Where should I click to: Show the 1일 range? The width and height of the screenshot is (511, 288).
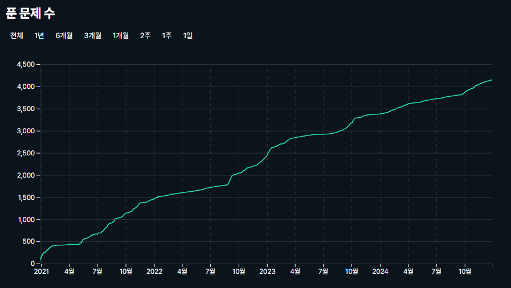coord(188,35)
